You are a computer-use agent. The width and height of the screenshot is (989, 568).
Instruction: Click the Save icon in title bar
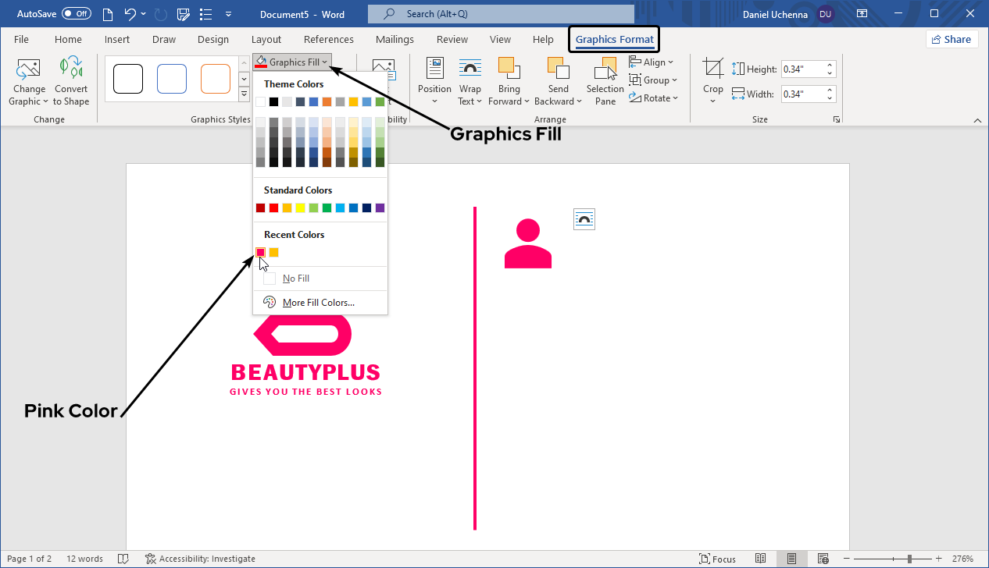[x=184, y=14]
